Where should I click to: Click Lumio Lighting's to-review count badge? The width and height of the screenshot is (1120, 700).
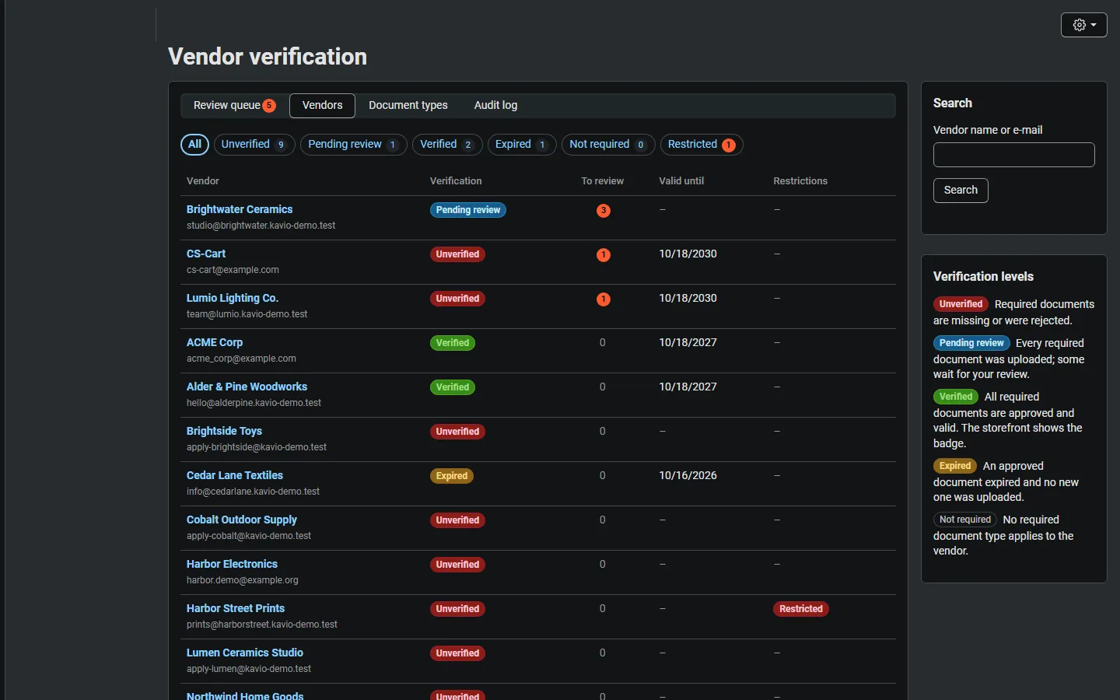click(603, 299)
